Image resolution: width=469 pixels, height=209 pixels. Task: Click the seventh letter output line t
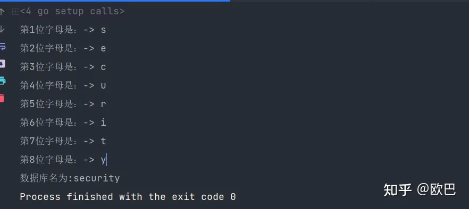point(63,141)
